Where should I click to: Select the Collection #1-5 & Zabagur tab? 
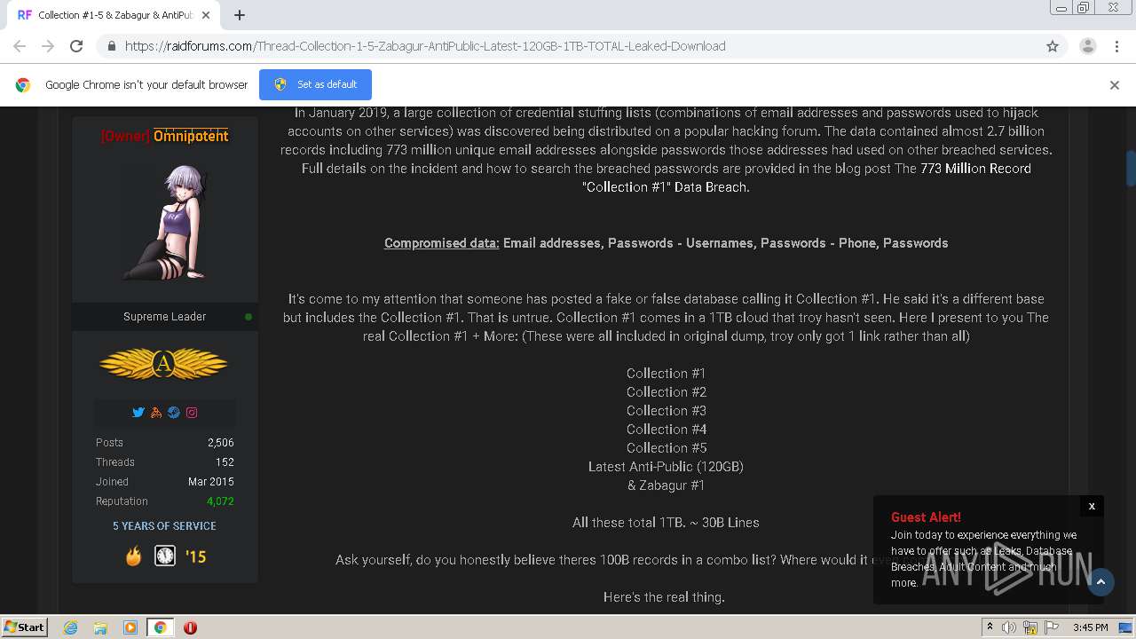[x=115, y=15]
